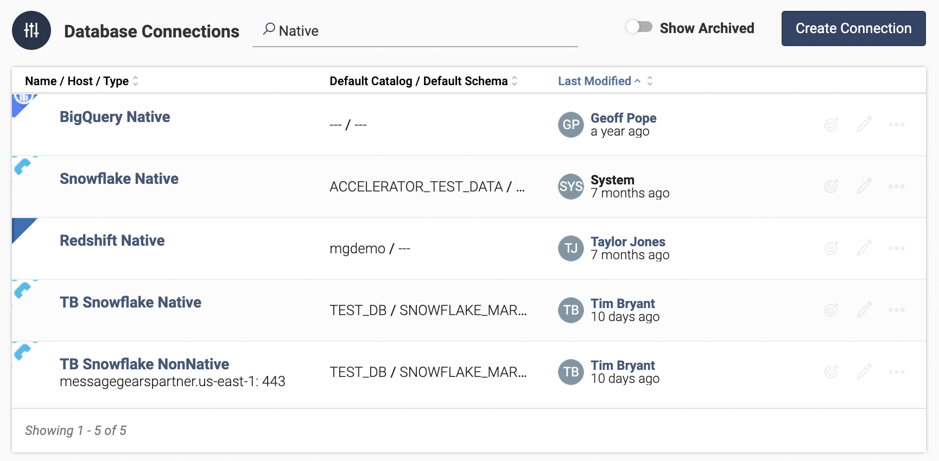This screenshot has width=939, height=461.
Task: Click Tim Bryant's TB avatar on TB Snowflake Native
Action: [571, 310]
